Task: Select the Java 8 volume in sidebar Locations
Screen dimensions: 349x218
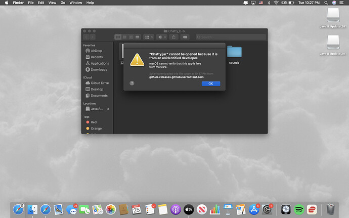Action: [97, 109]
